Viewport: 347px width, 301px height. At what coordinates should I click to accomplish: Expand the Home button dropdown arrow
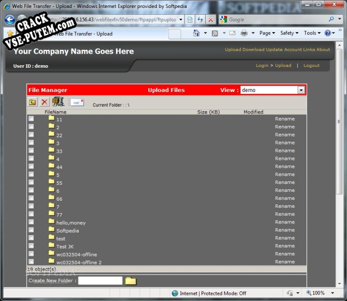click(205, 33)
